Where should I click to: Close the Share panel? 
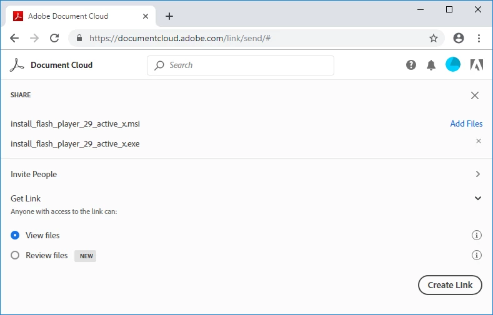[475, 95]
